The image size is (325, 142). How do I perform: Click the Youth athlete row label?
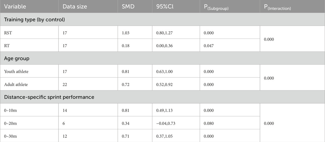(x=16, y=72)
